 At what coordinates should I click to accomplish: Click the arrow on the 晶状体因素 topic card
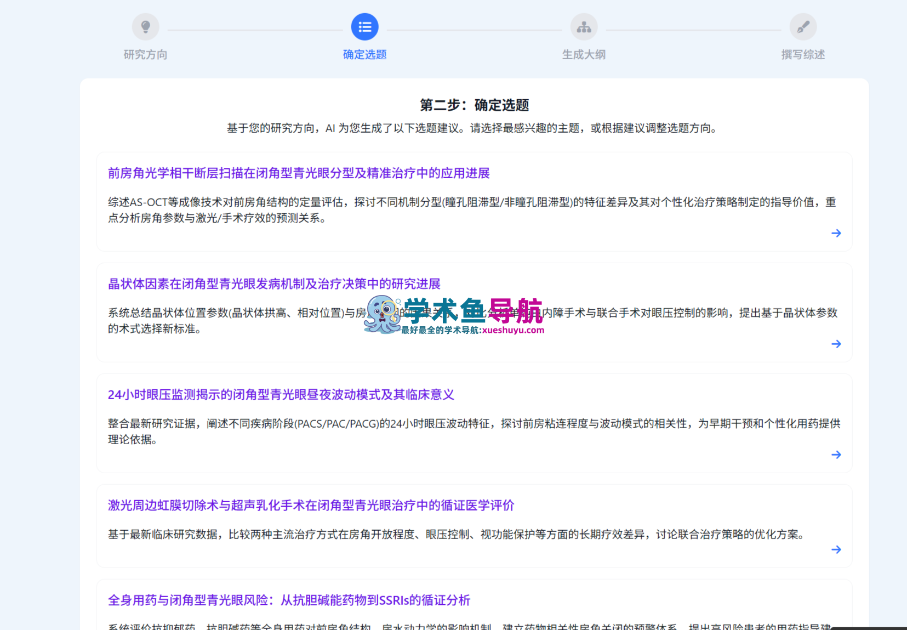(x=836, y=344)
